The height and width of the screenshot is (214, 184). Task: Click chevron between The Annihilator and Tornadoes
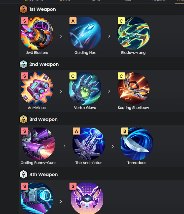[113, 146]
